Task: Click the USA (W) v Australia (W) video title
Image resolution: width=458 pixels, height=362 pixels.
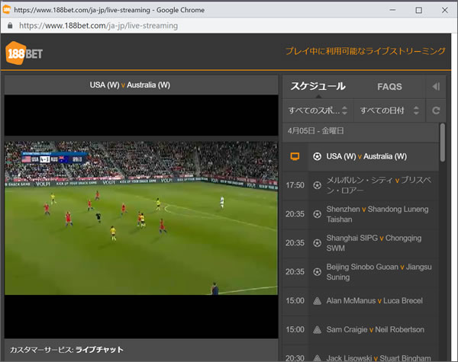Action: 130,85
